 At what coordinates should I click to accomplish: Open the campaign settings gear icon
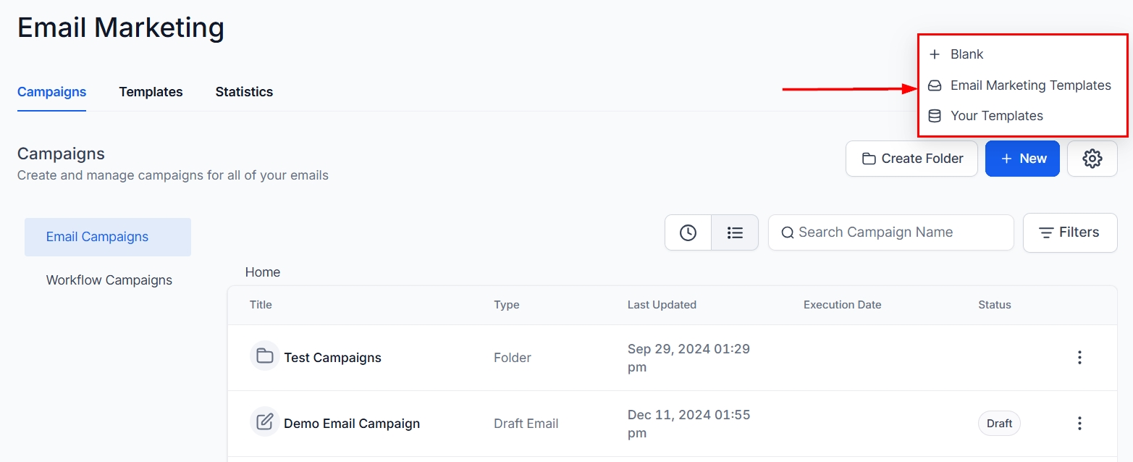coord(1092,159)
